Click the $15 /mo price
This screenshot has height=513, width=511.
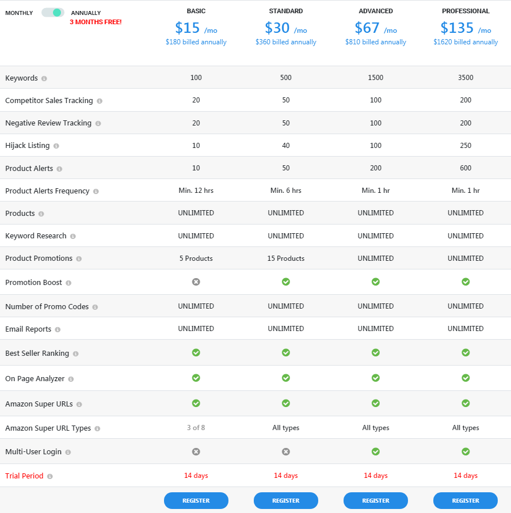(196, 28)
